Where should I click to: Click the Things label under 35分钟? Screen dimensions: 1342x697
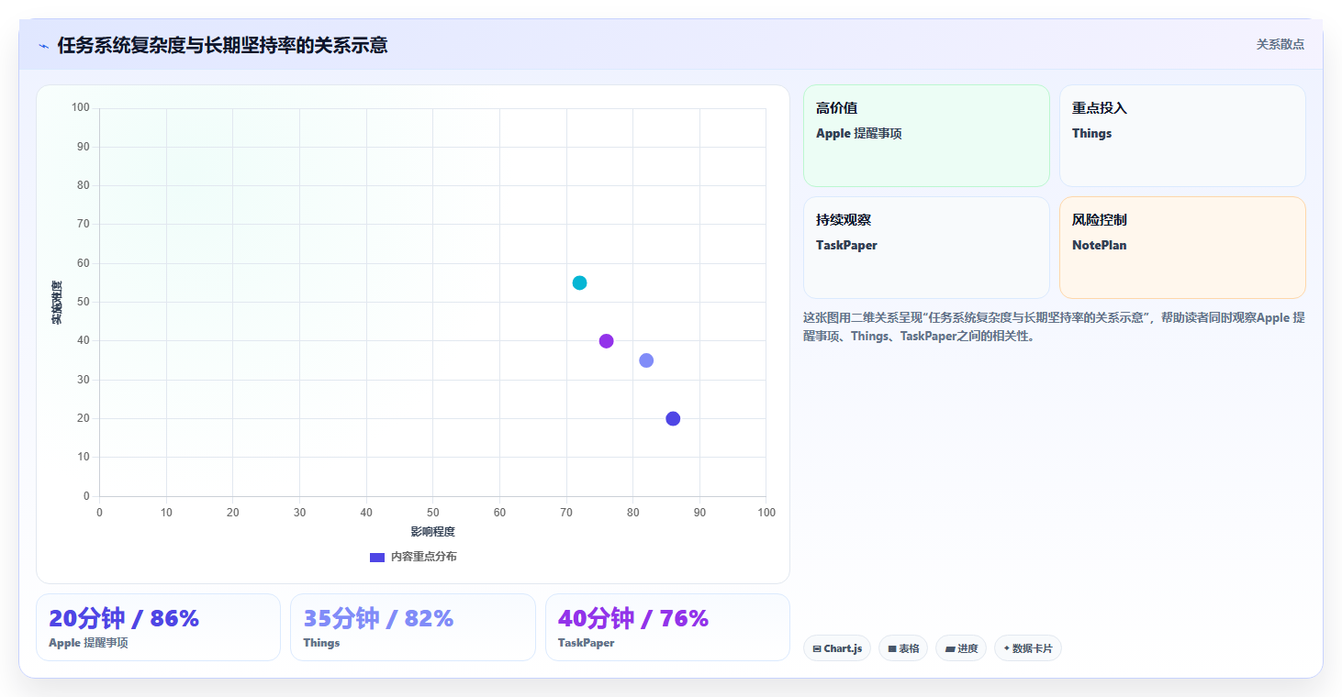pyautogui.click(x=321, y=643)
